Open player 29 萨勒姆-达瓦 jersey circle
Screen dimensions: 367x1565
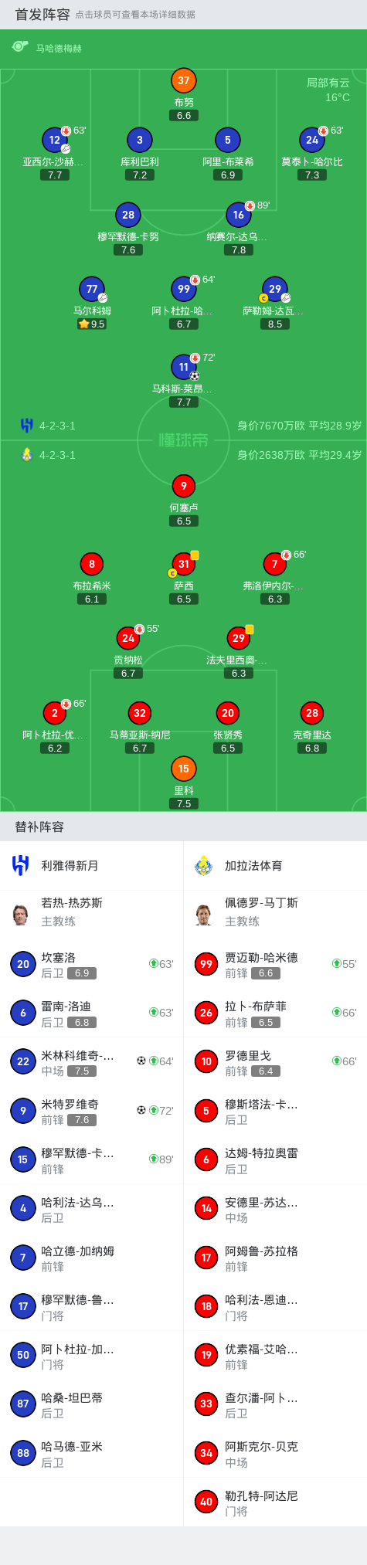click(275, 289)
